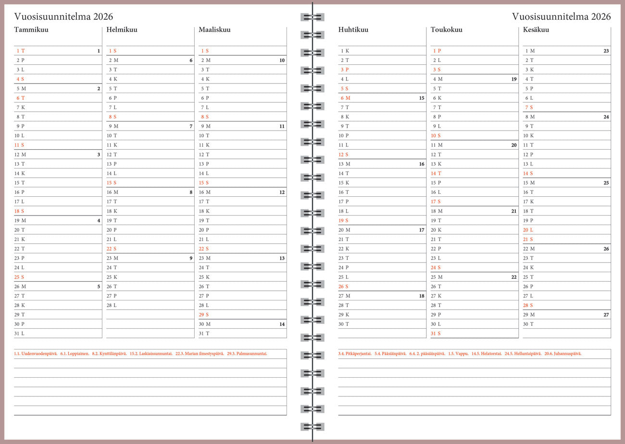This screenshot has height=444, width=625.
Task: Click '30 T' row in Kesäkuu
Action: 567,324
